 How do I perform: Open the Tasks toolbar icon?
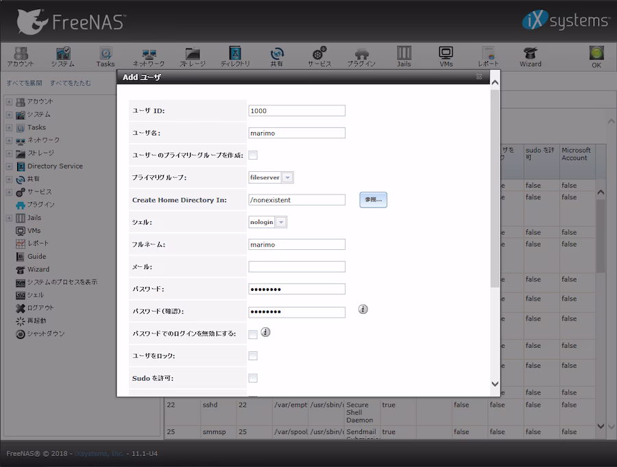click(106, 57)
